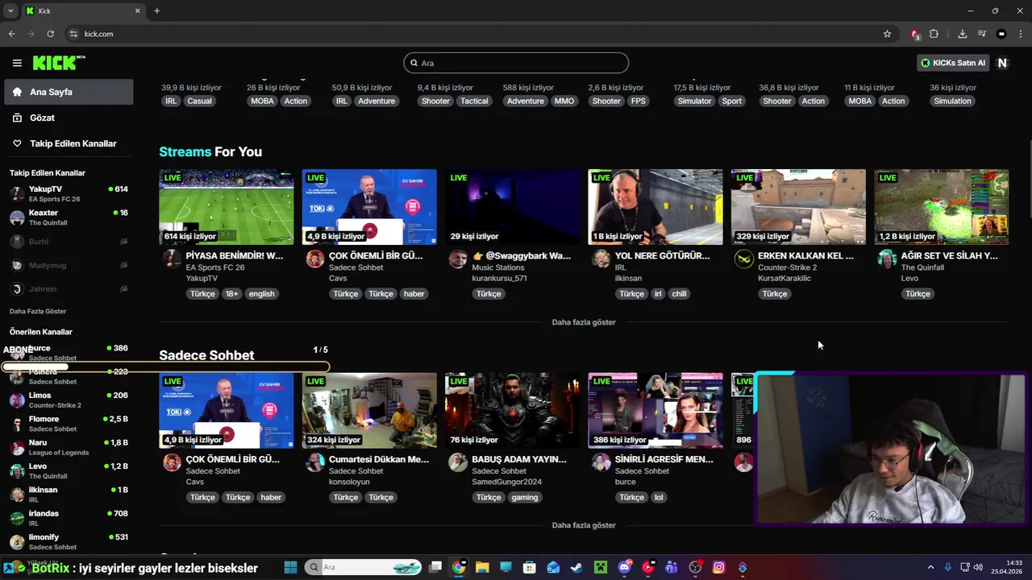
Task: Open irlandas channel in sidebar
Action: pos(69,518)
